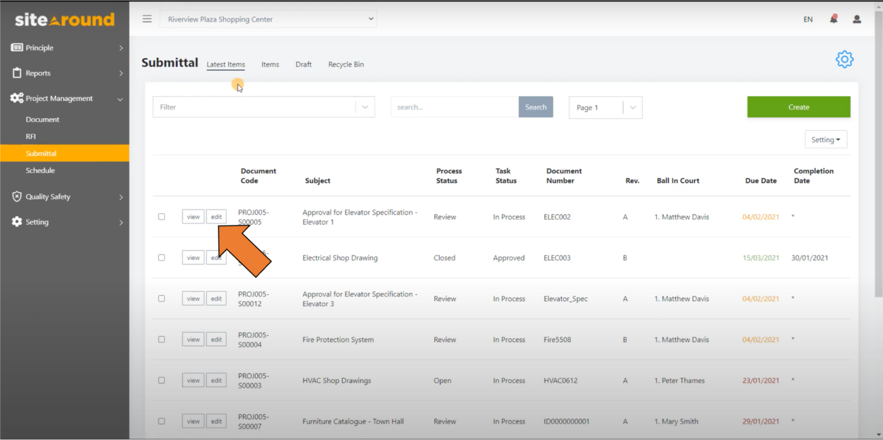Viewport: 883px width, 440px height.
Task: Switch to the Items tab
Action: tap(270, 64)
